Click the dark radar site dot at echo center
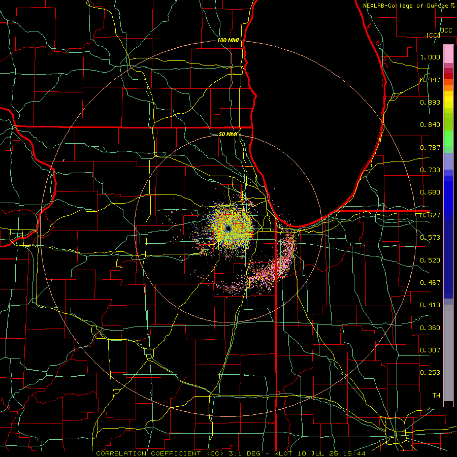 [x=228, y=229]
